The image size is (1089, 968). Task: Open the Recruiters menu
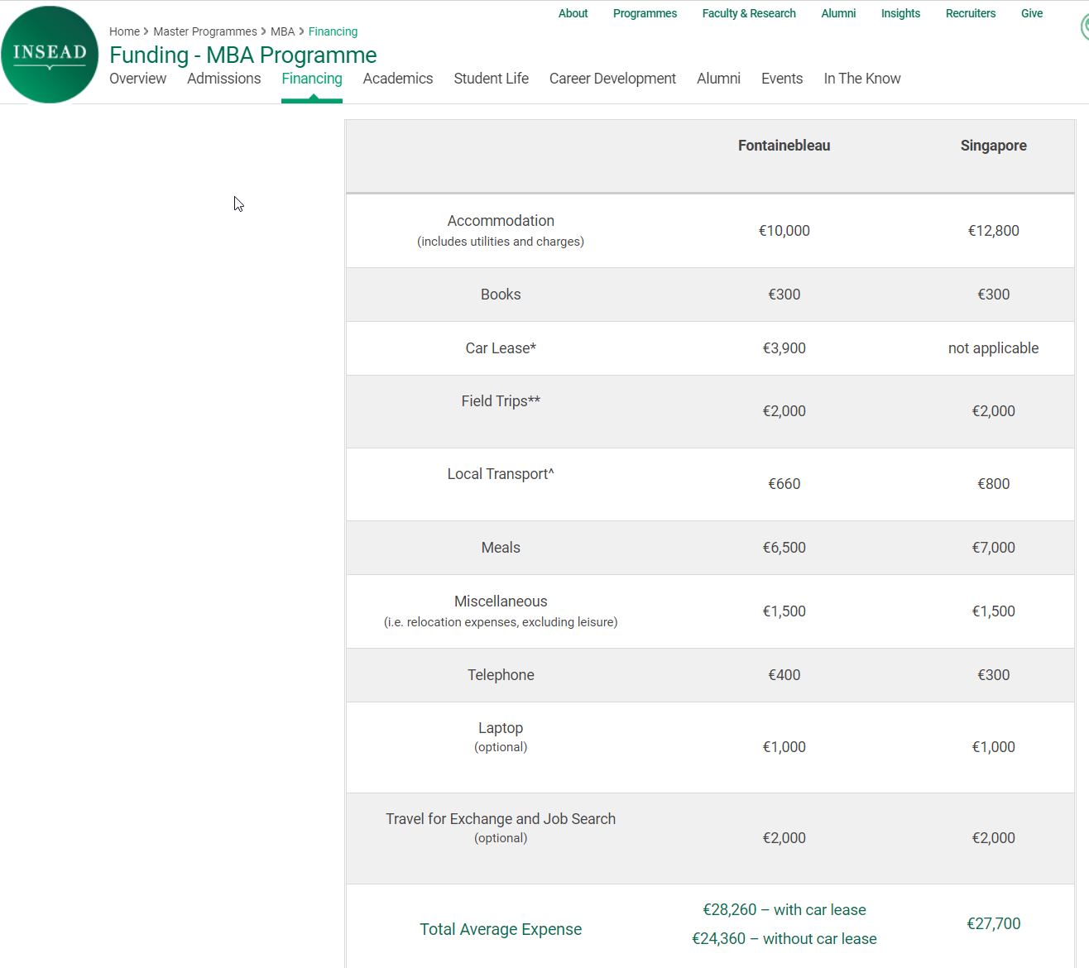pyautogui.click(x=970, y=13)
